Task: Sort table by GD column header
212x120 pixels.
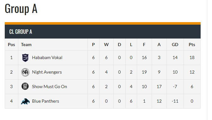Action: [x=175, y=45]
